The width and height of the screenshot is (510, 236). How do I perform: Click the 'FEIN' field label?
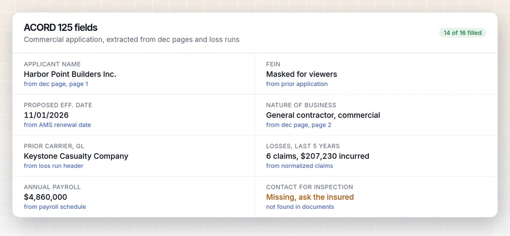[x=273, y=64]
